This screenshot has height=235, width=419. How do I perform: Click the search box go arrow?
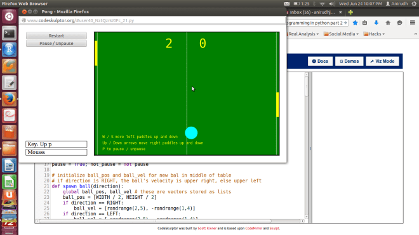[x=345, y=23]
